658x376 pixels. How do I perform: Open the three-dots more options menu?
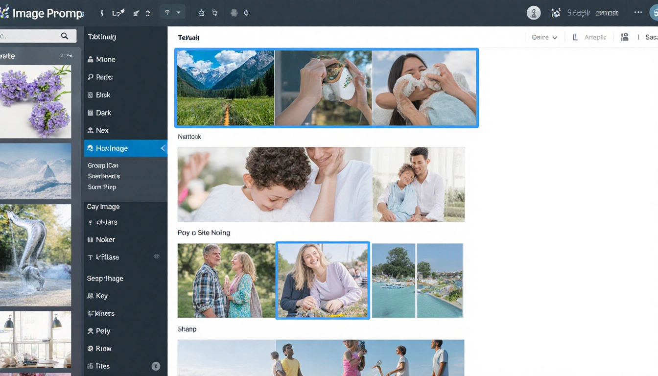click(x=638, y=13)
